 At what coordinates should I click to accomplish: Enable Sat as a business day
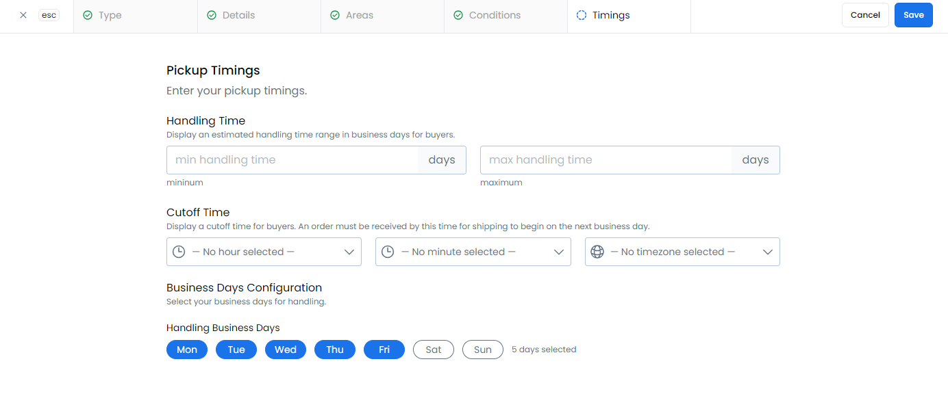434,350
